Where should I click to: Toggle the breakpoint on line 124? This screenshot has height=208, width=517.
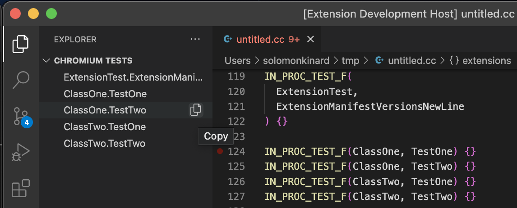(220, 151)
